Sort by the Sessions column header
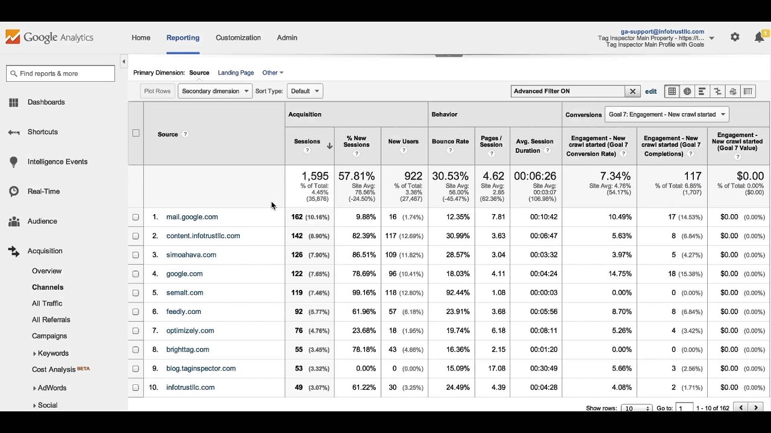Screen dimensions: 771x433 click(307, 141)
